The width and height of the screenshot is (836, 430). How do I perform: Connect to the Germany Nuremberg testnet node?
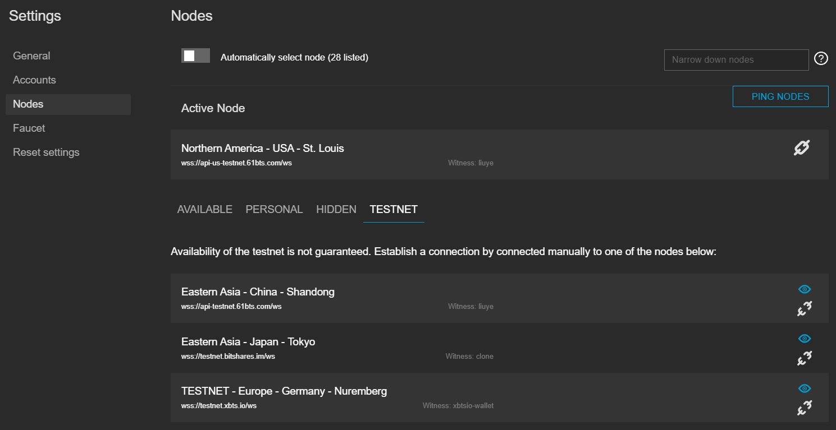coord(805,408)
